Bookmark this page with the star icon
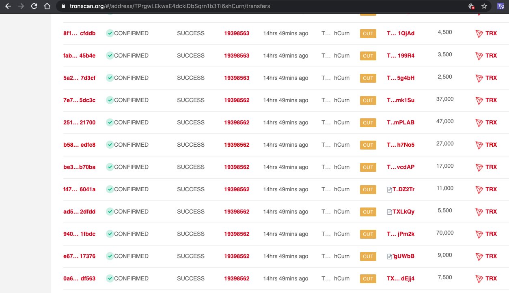Image resolution: width=509 pixels, height=293 pixels. click(484, 6)
